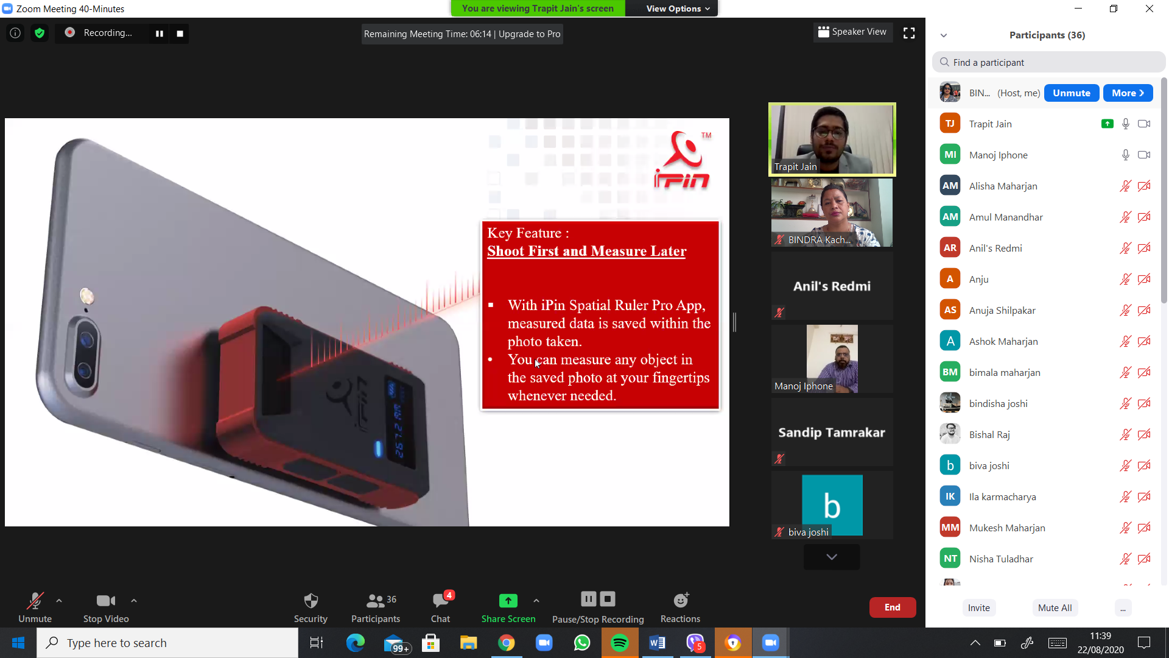The image size is (1169, 658).
Task: Open the View Options dropdown
Action: coord(678,9)
